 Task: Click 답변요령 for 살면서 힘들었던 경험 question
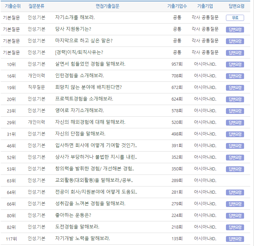pyautogui.click(x=235, y=64)
